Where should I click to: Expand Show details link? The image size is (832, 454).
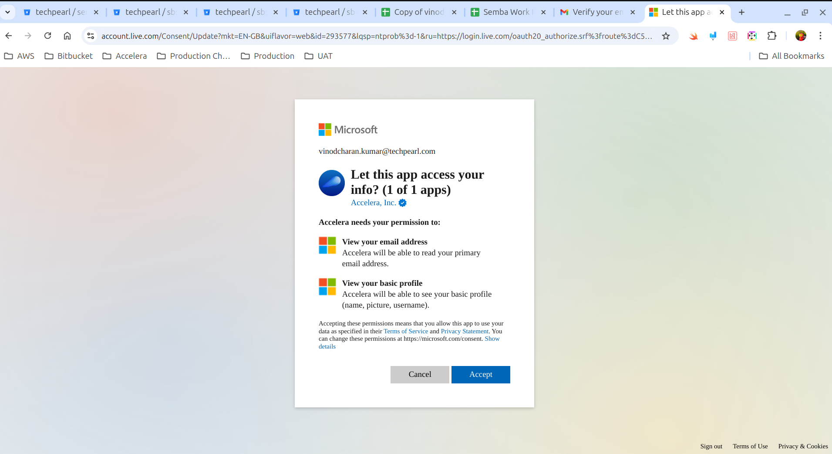[492, 339]
